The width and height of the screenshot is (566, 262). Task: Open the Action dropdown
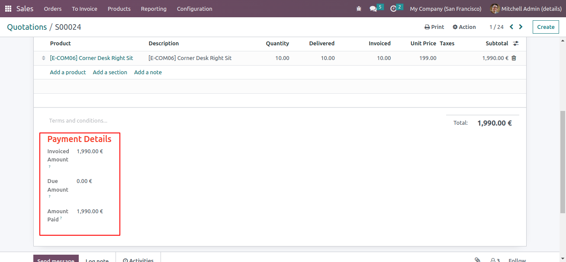coord(464,27)
